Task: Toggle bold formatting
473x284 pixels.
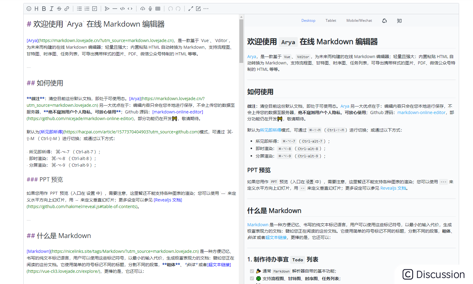Action: click(x=44, y=9)
